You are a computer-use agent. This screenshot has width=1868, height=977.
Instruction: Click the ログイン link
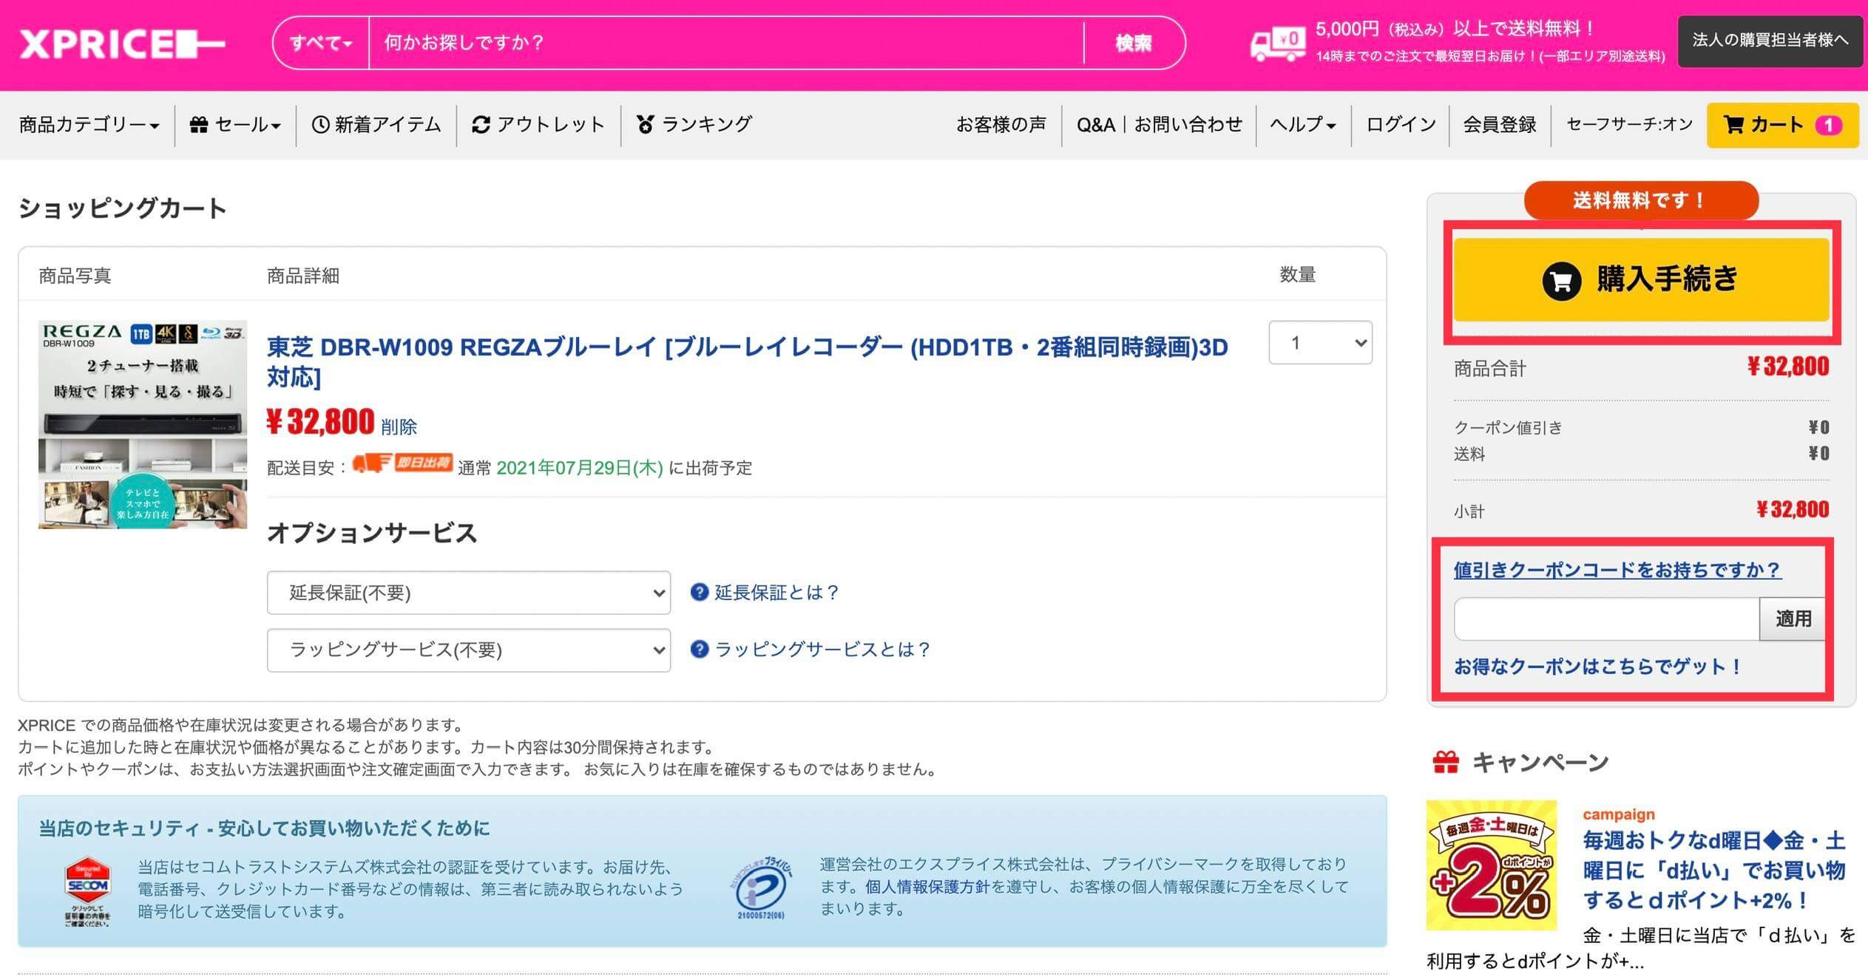tap(1401, 125)
